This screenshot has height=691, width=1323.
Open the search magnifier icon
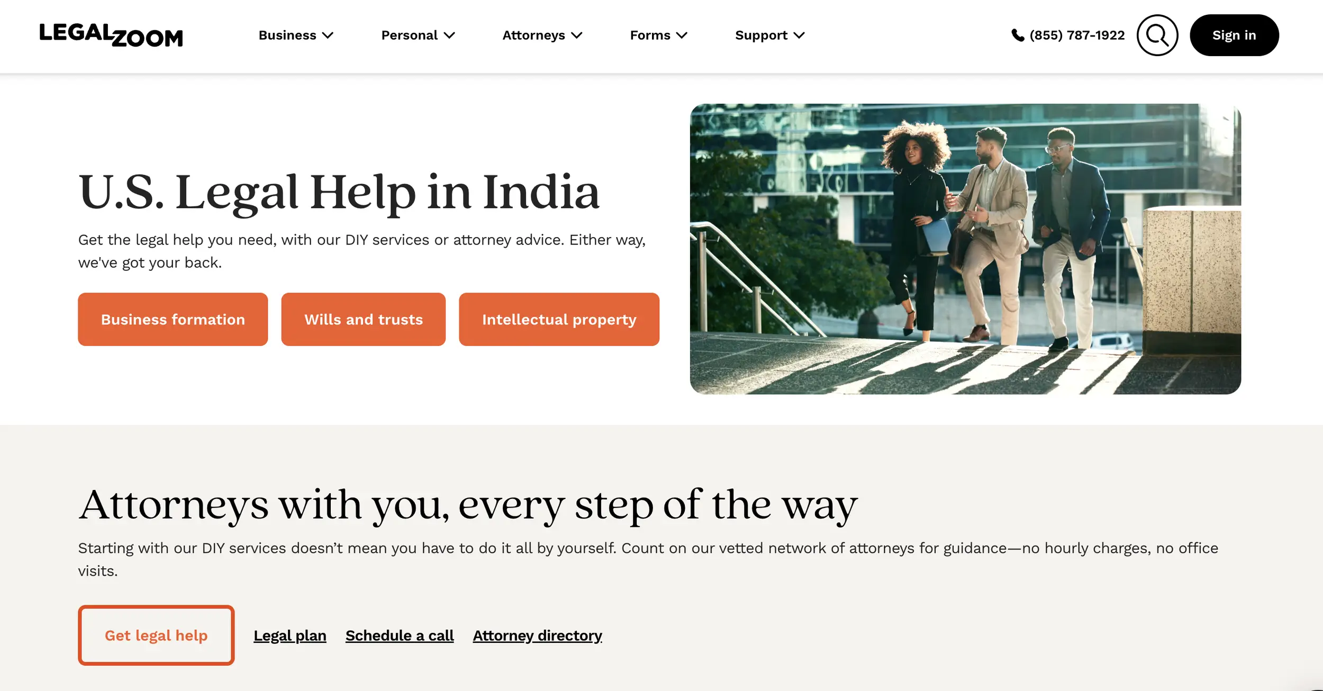pos(1157,35)
